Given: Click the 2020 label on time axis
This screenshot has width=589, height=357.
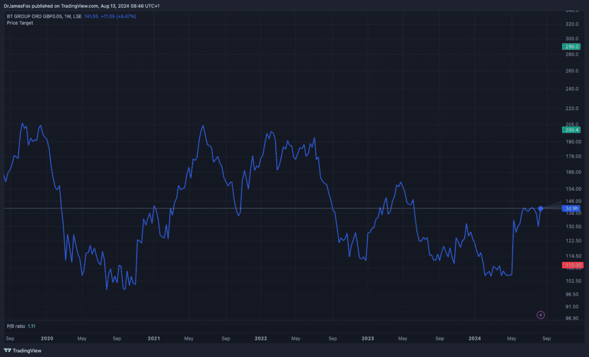Looking at the screenshot, I should tap(47, 338).
